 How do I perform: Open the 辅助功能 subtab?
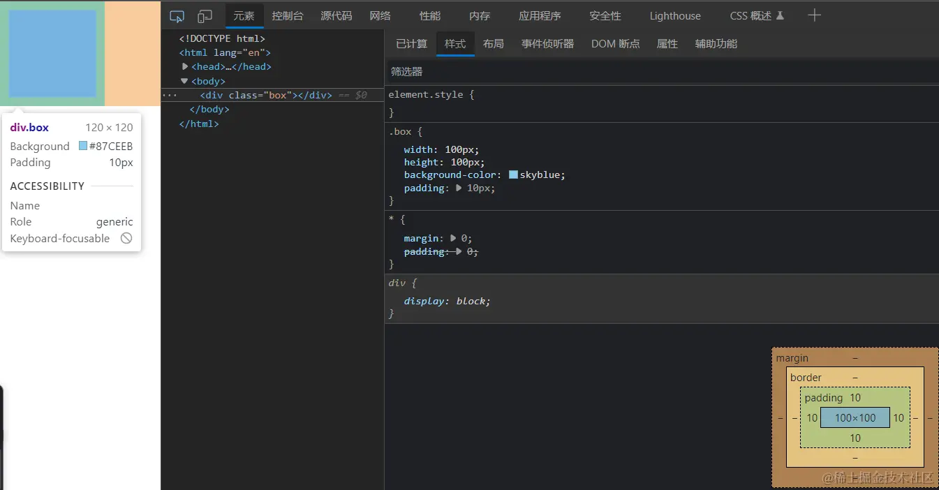(716, 43)
